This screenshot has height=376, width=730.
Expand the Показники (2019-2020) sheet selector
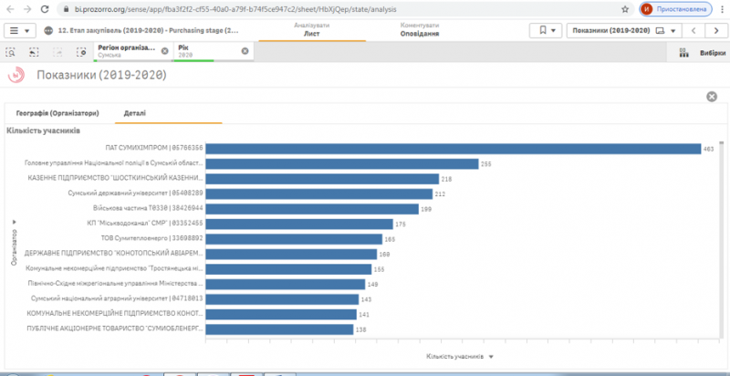624,31
